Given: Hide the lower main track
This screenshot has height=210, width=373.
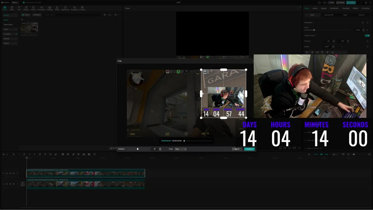Looking at the screenshot, I should pos(10,184).
